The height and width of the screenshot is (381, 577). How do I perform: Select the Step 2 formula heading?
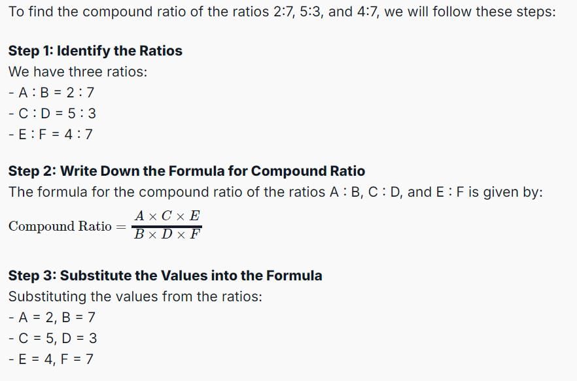(186, 171)
